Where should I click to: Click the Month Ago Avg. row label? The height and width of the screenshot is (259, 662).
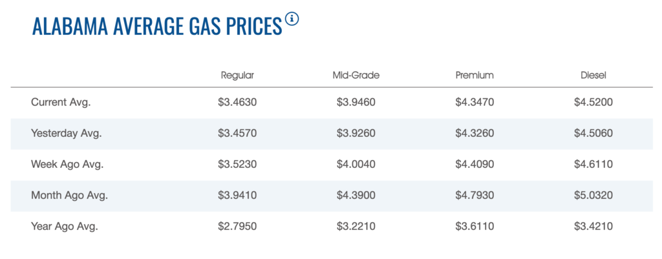tap(69, 196)
